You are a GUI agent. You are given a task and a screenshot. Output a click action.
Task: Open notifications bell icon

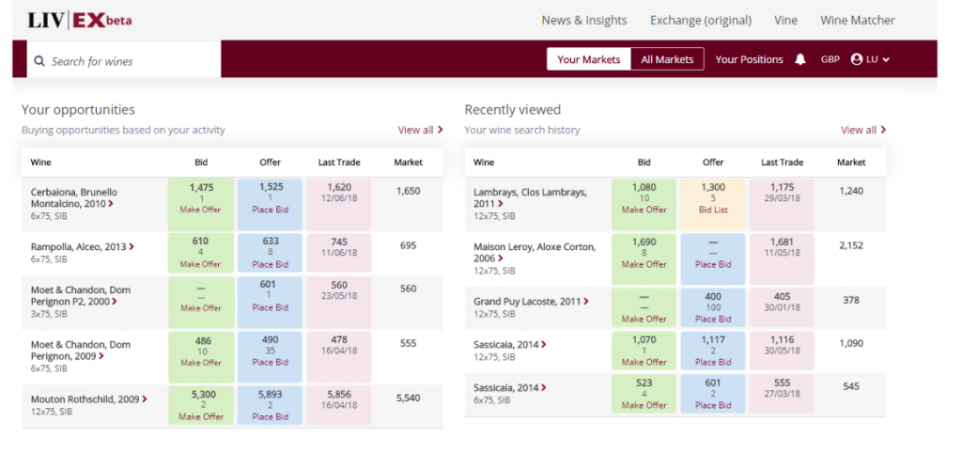tap(800, 59)
